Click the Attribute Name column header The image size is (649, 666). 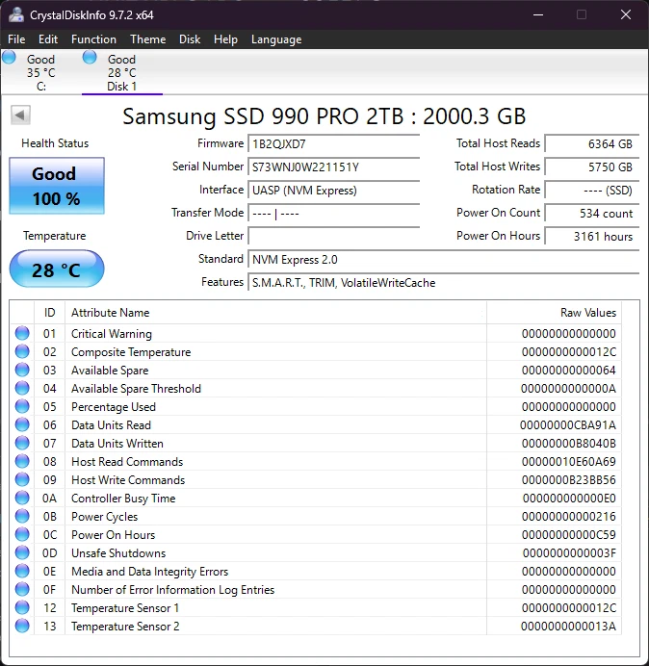(x=275, y=313)
